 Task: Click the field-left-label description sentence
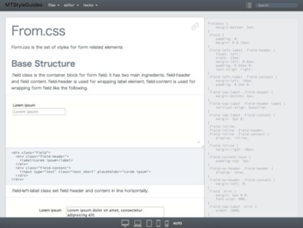(x=80, y=190)
